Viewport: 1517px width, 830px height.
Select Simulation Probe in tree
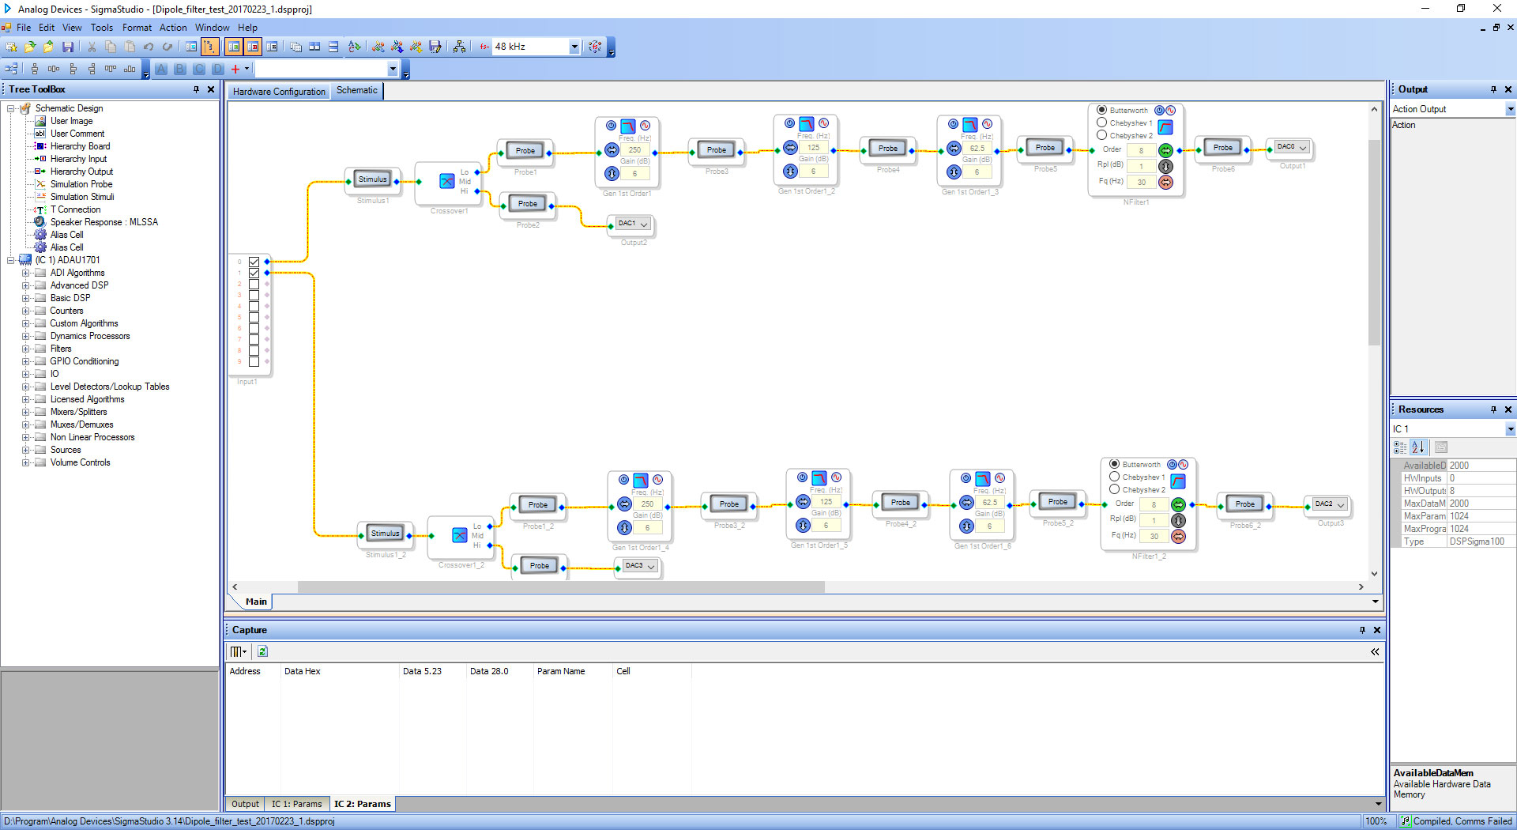tap(81, 184)
